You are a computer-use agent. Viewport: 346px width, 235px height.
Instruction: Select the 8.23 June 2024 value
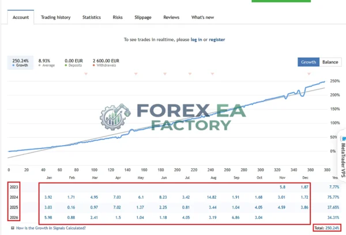pos(163,197)
